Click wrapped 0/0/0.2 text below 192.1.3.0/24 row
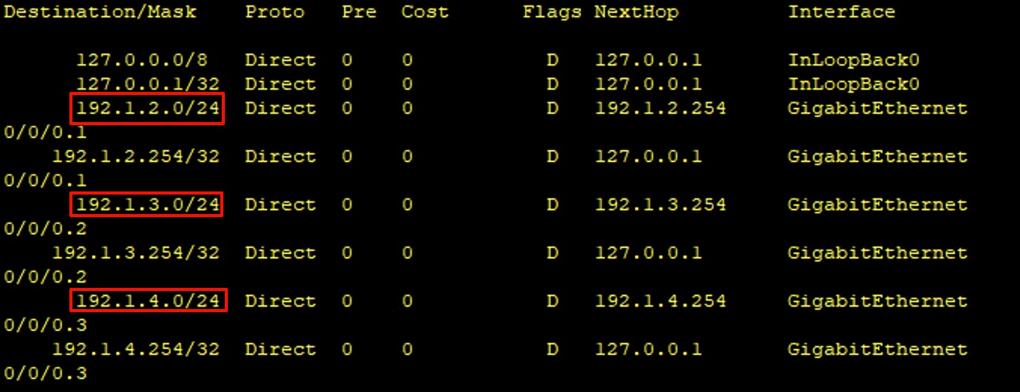Viewport: 1020px width, 392px height. [45, 230]
